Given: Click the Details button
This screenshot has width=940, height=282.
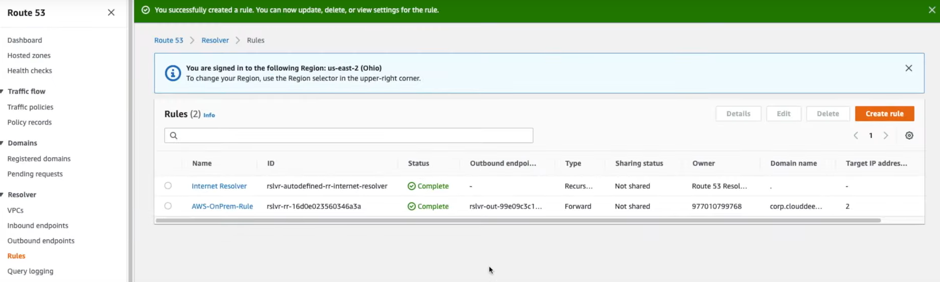Looking at the screenshot, I should 738,113.
